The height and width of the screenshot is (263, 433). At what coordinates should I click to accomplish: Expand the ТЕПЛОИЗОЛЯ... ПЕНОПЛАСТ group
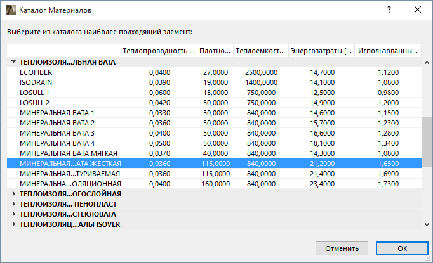pyautogui.click(x=13, y=204)
